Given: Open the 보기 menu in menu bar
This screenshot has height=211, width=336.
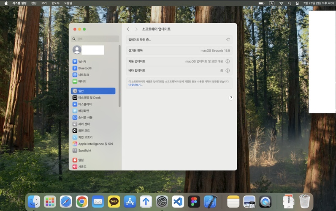Looking at the screenshot, I should pos(44,3).
